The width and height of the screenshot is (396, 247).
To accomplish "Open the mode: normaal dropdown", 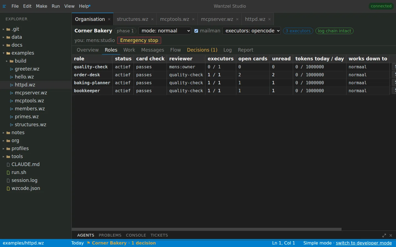I will point(165,31).
